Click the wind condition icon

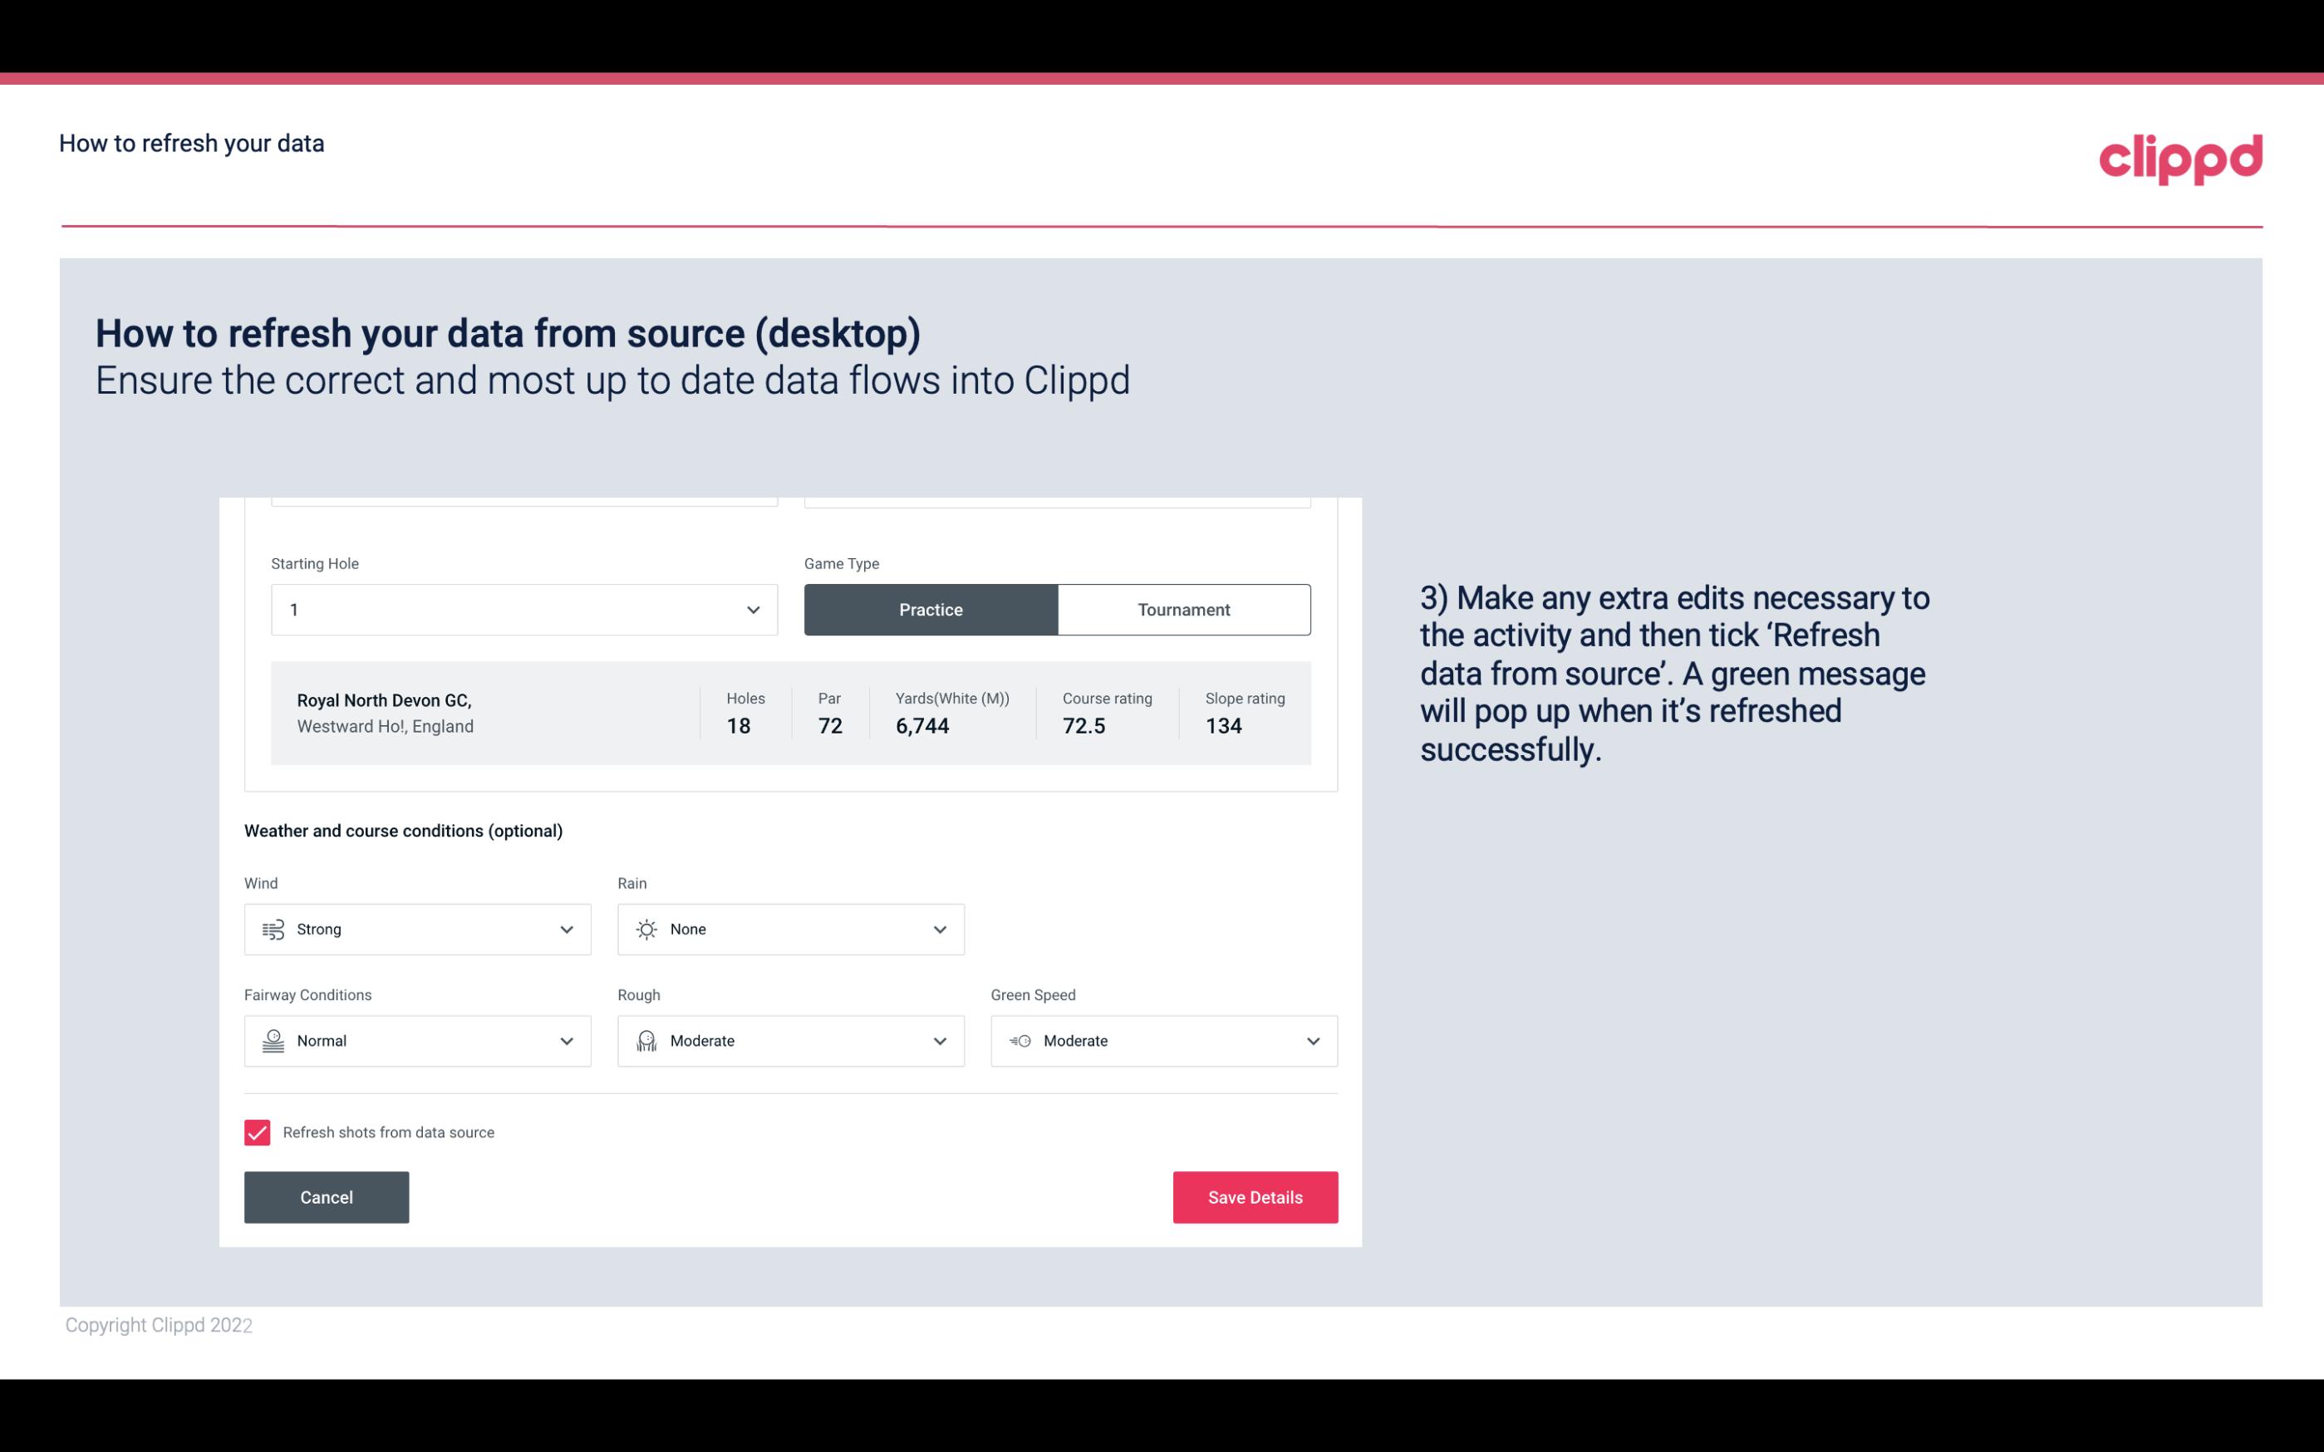(273, 929)
